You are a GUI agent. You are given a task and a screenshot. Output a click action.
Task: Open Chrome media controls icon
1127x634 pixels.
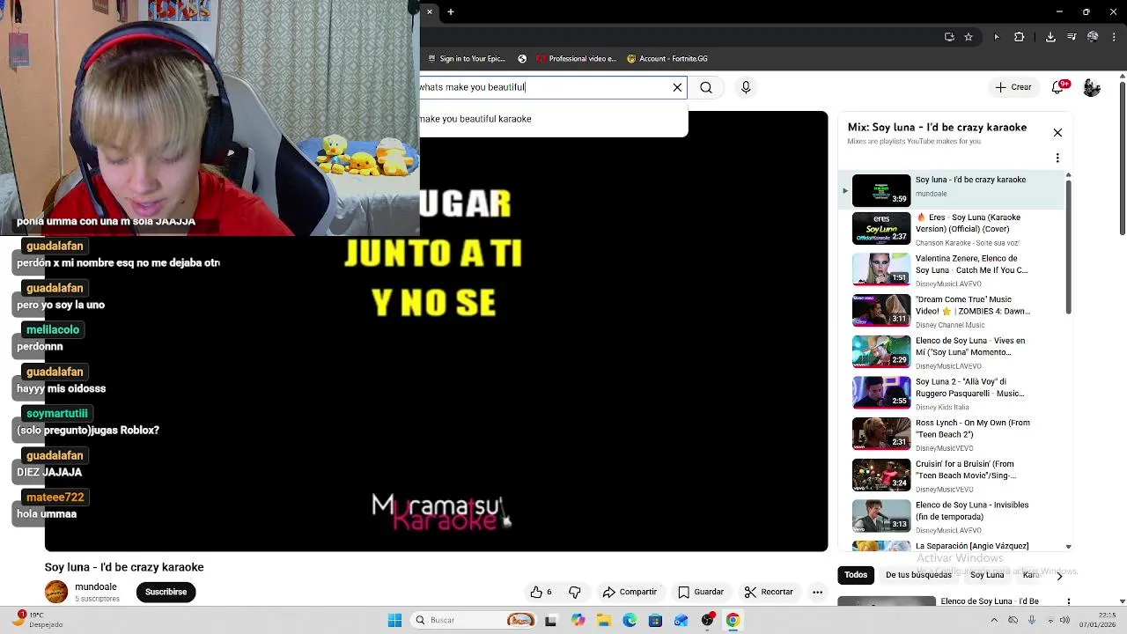pos(1072,37)
